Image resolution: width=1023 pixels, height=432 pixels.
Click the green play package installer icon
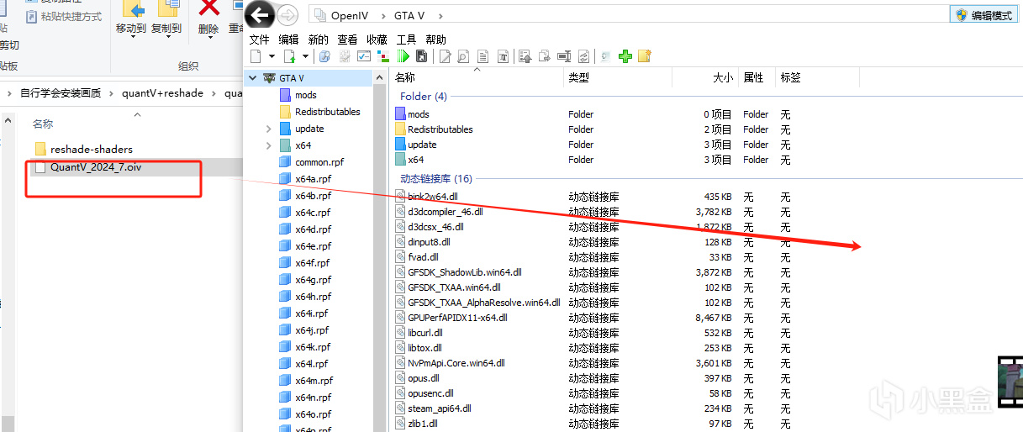click(x=403, y=56)
